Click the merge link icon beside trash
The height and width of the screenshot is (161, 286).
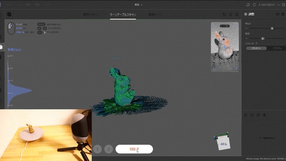pos(258,115)
